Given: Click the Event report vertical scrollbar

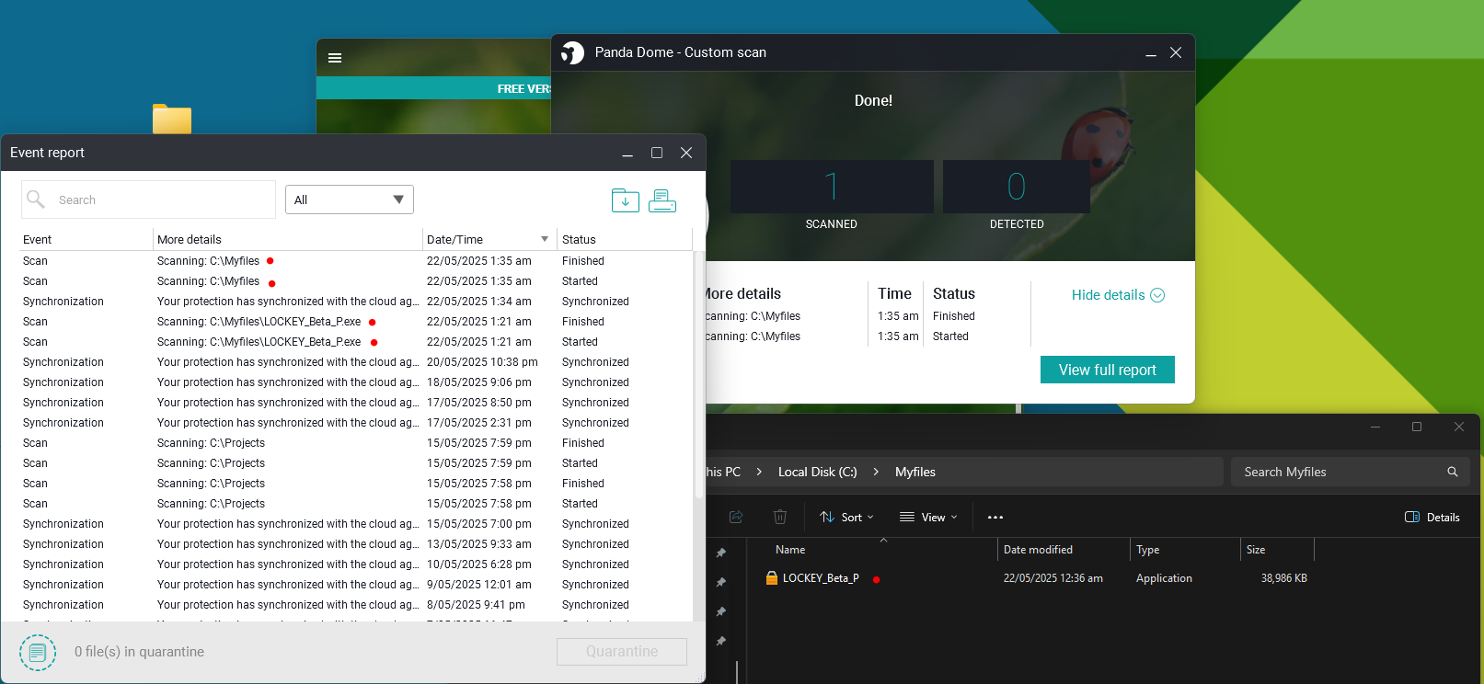Looking at the screenshot, I should coord(699,377).
